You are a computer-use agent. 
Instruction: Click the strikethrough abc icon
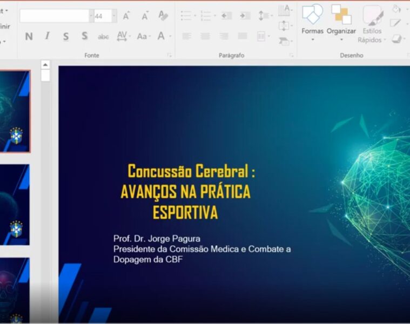(x=103, y=37)
